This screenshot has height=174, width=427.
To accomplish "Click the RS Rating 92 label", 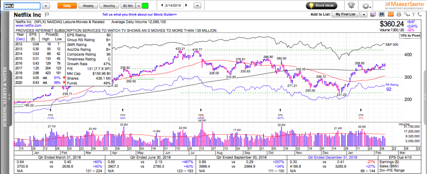I will click(393, 87).
